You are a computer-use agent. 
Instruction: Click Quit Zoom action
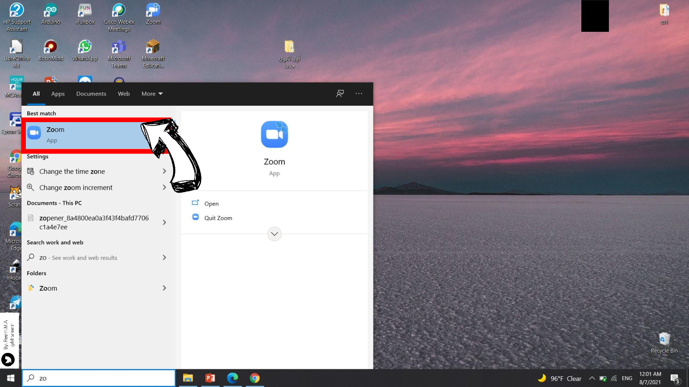(x=218, y=218)
